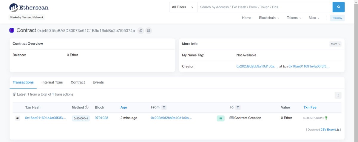Expand the Tokens menu

[294, 18]
